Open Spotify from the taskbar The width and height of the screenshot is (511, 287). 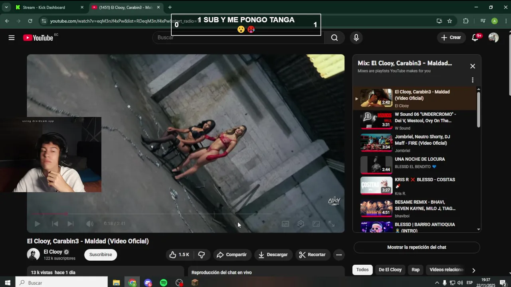pyautogui.click(x=163, y=283)
